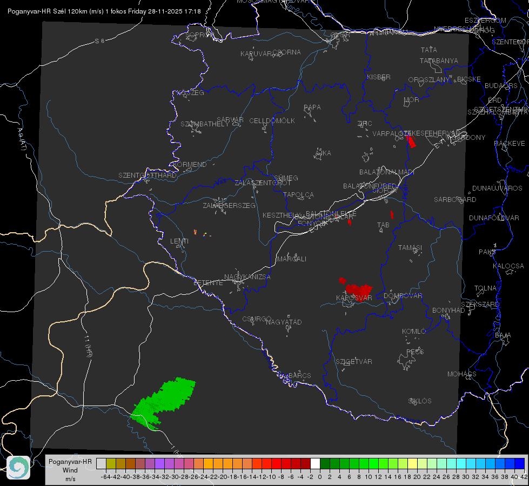This screenshot has width=529, height=486.
Task: Click the red echo at Székesfehérvár
Action: pyautogui.click(x=411, y=141)
